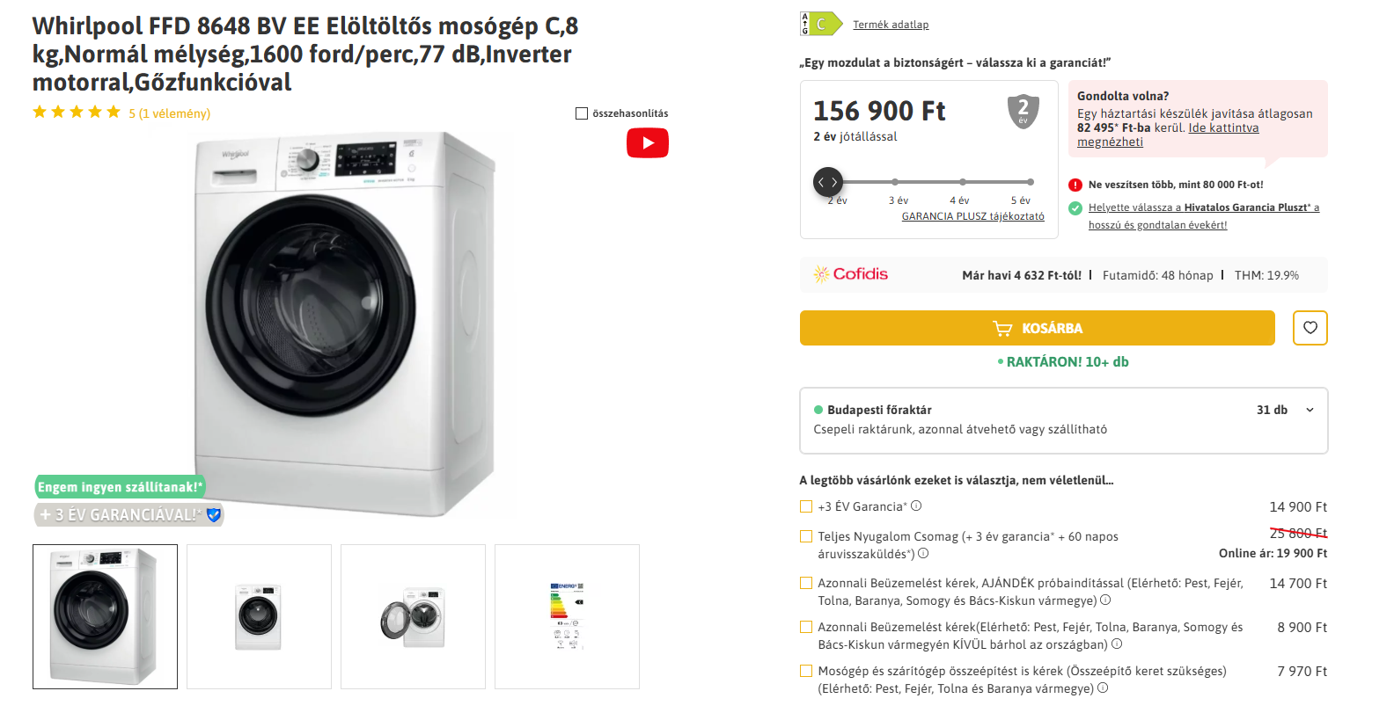Open info icon for Teljes Nyugalom Csomag

[x=923, y=554]
